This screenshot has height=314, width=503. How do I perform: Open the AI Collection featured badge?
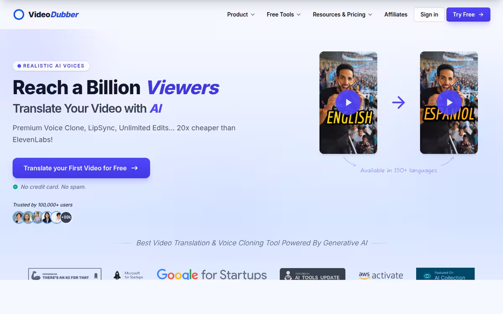coord(445,274)
